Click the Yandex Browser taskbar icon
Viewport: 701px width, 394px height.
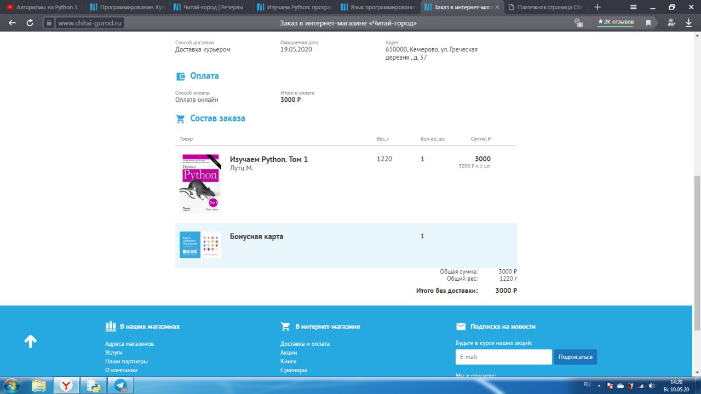click(66, 386)
